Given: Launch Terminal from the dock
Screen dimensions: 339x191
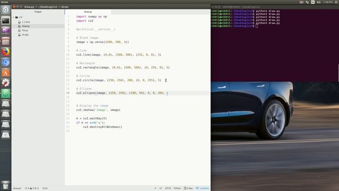Looking at the screenshot, I should (6, 21).
